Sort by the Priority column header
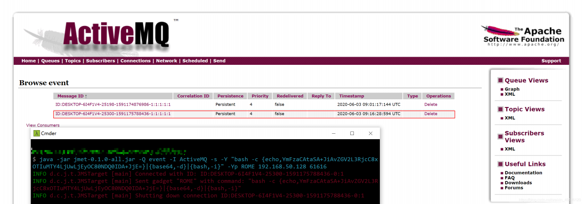Viewport: 583px width, 204px height. 260,96
